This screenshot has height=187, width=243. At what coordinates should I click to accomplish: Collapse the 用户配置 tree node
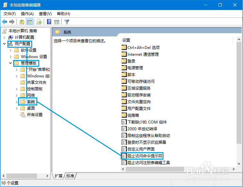point(4,44)
